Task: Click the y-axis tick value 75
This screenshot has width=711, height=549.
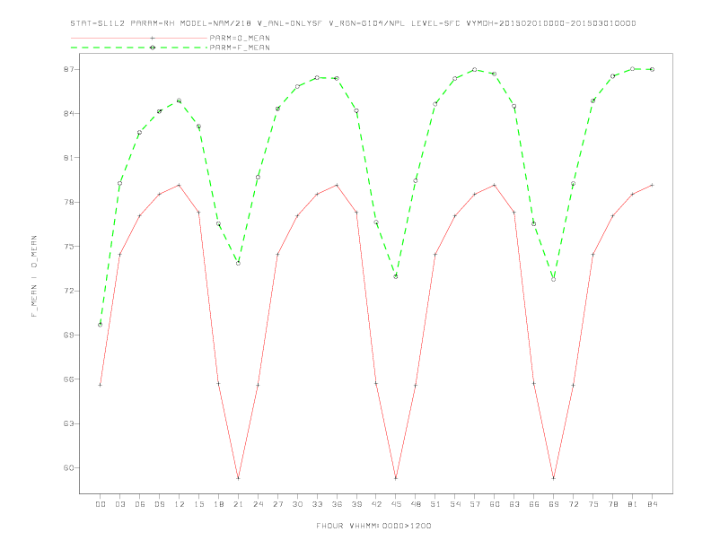Action: 68,247
